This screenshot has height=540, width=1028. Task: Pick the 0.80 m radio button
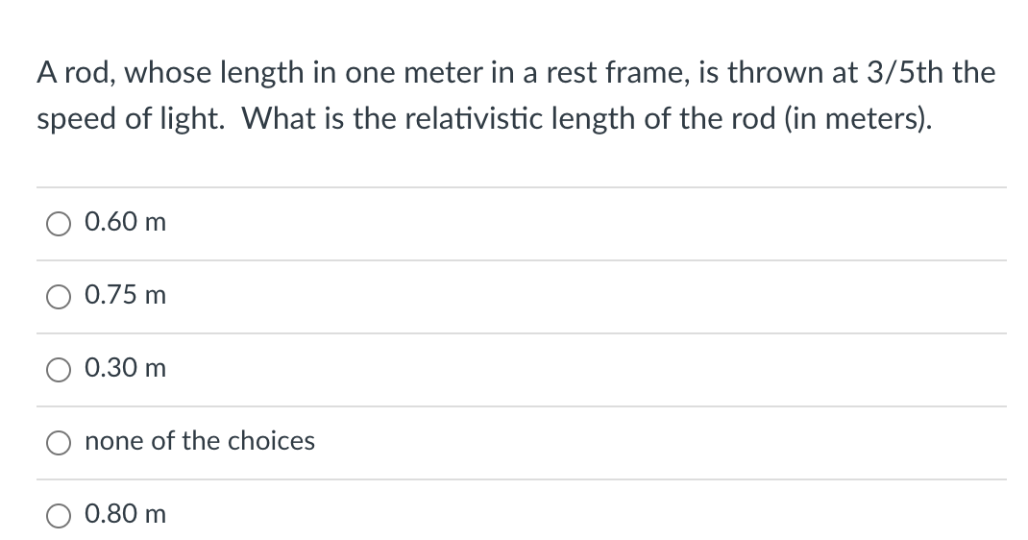click(59, 516)
